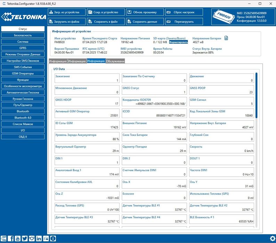The height and width of the screenshot is (243, 276).
Task: Select Статус in the sidebar
Action: coord(23,29)
